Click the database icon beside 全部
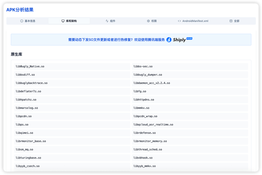 coord(231,21)
